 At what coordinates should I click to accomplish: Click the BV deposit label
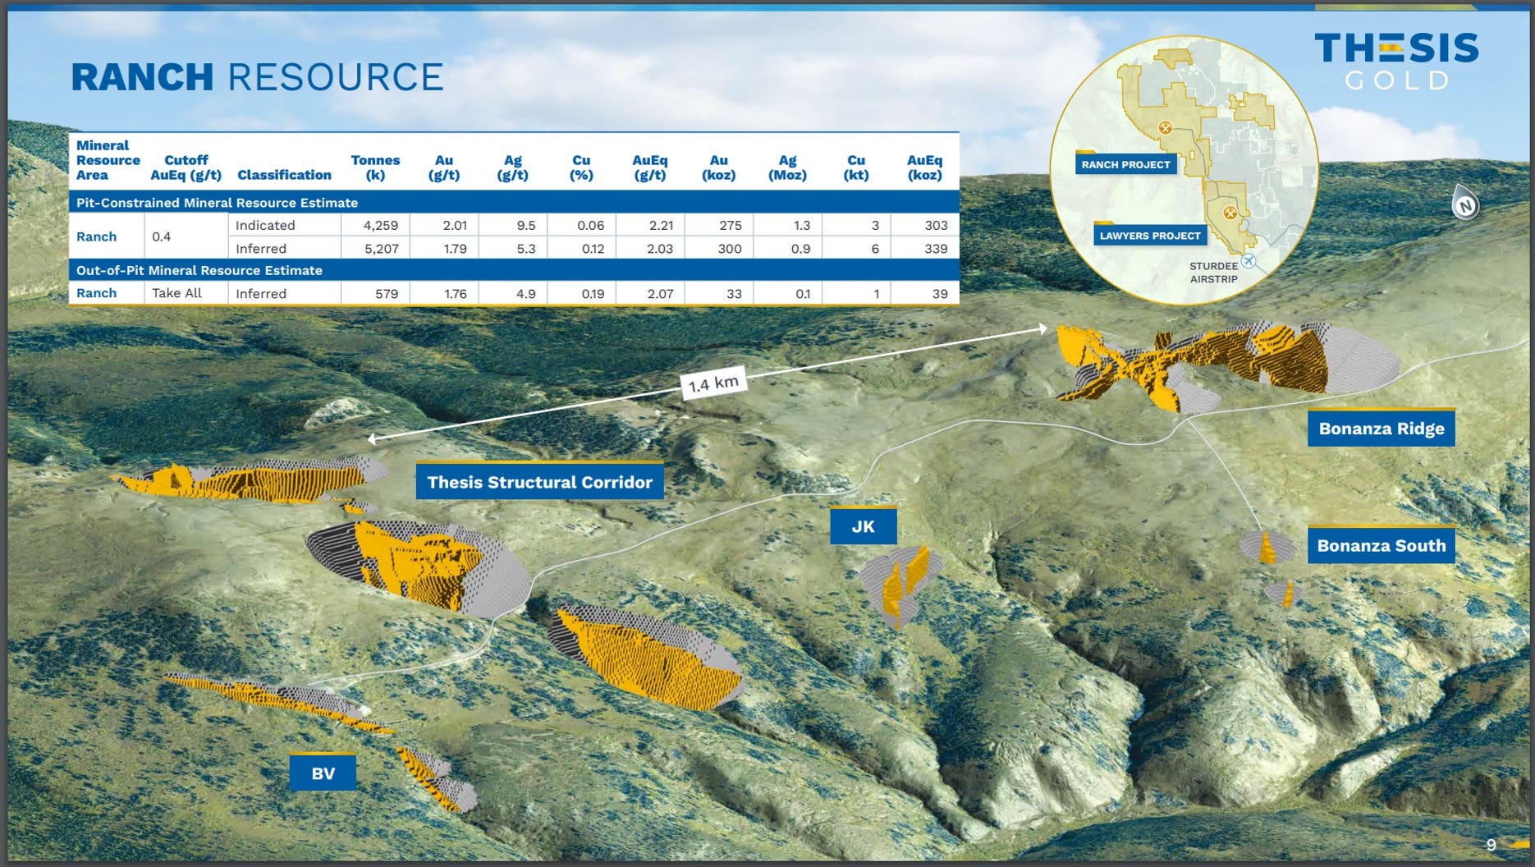(323, 773)
